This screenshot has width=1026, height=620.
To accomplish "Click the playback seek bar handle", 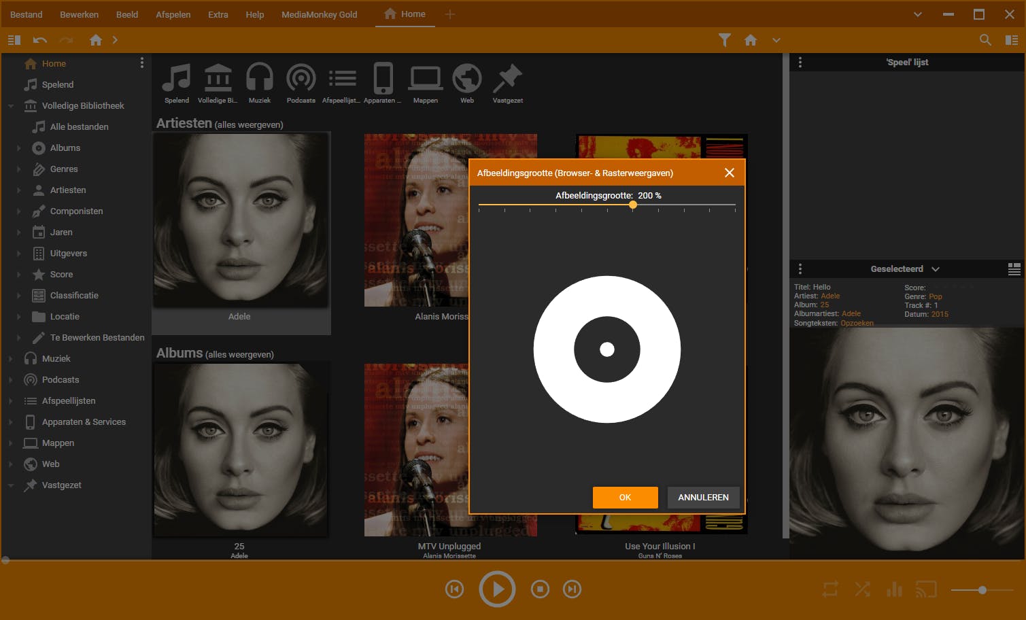I will (5, 561).
